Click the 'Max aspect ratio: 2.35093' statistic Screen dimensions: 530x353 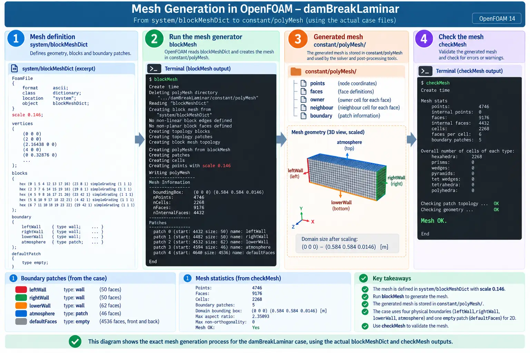(232, 316)
